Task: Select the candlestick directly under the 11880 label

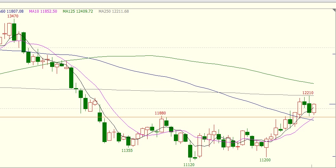Action: [x=161, y=125]
